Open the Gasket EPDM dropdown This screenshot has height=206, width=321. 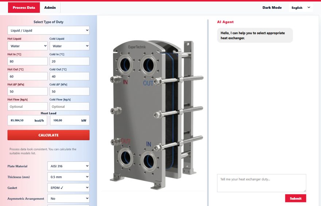coord(68,187)
